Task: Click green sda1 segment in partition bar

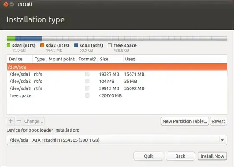Action: [x=11, y=38]
